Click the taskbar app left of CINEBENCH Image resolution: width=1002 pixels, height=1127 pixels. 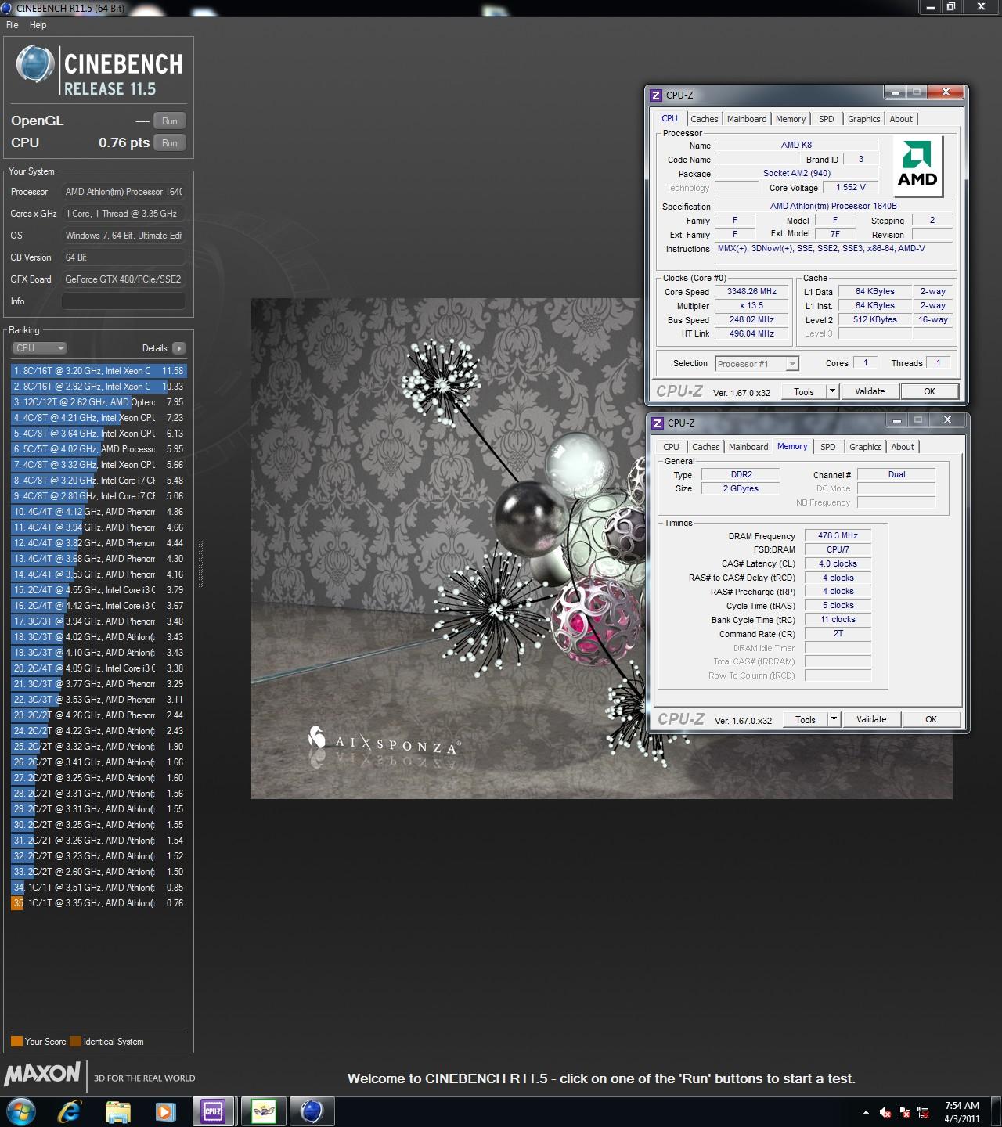coord(263,1111)
